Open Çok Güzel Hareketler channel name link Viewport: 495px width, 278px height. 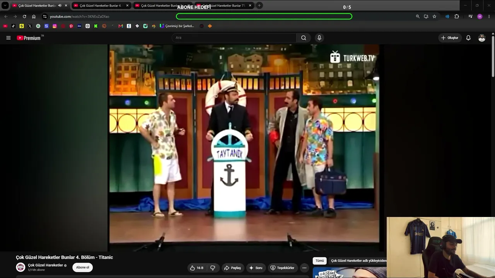coord(45,265)
